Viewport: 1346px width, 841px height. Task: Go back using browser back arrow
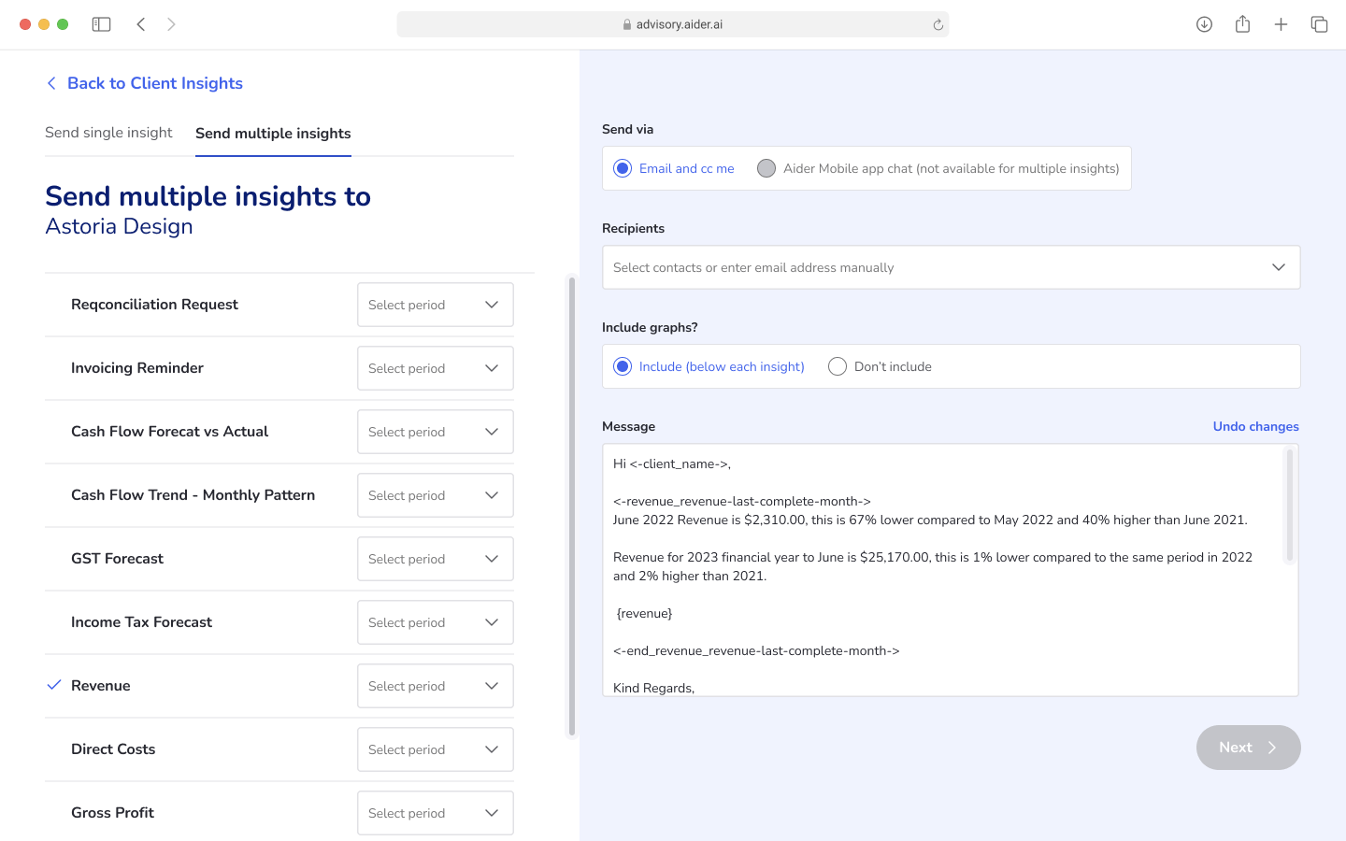141,24
